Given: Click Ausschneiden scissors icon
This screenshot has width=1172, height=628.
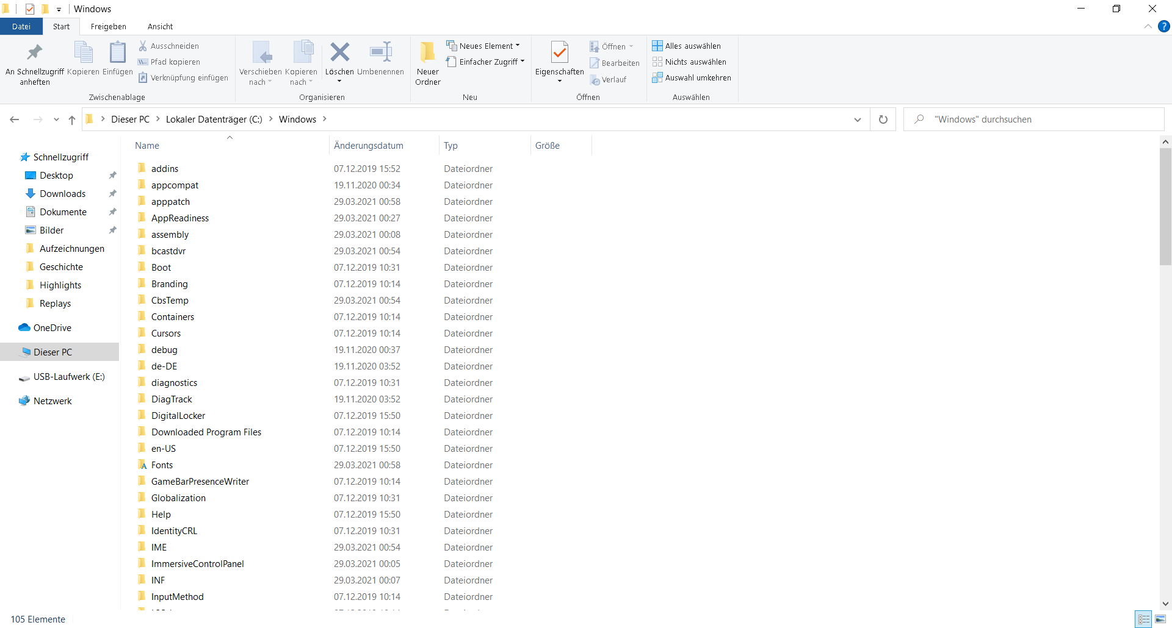Looking at the screenshot, I should tap(143, 46).
